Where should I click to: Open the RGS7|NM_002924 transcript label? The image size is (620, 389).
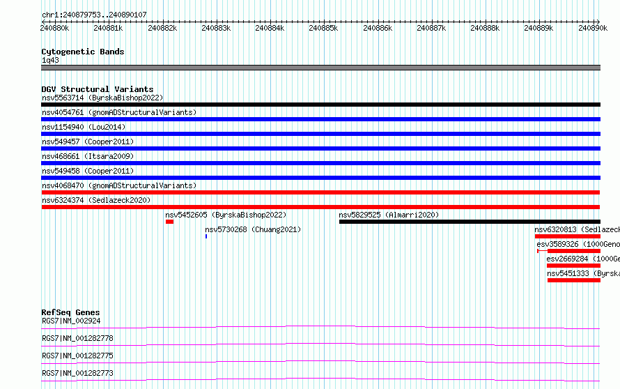point(71,321)
